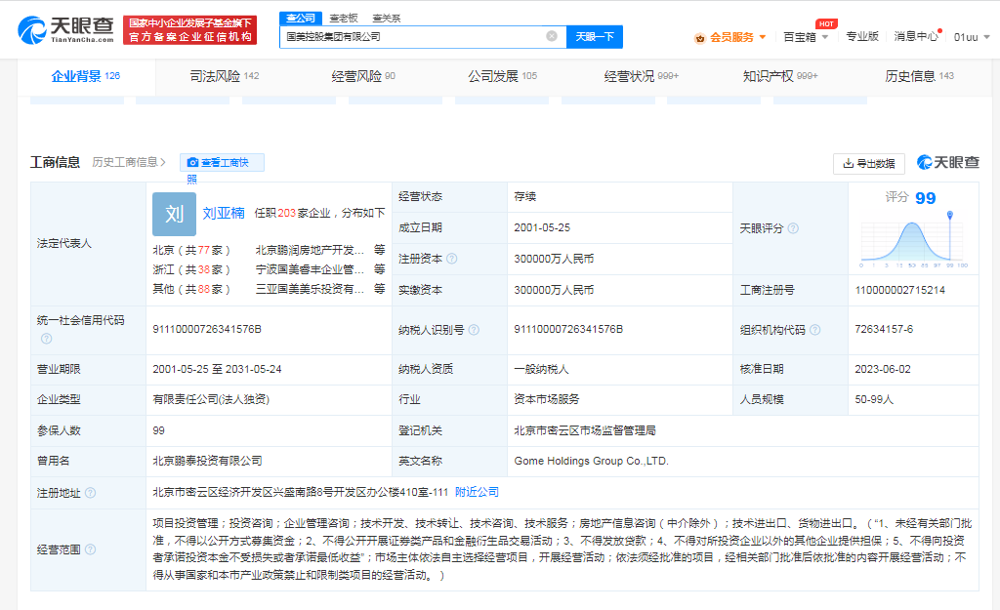
Task: Click the 刘 avatar thumbnail
Action: click(174, 214)
